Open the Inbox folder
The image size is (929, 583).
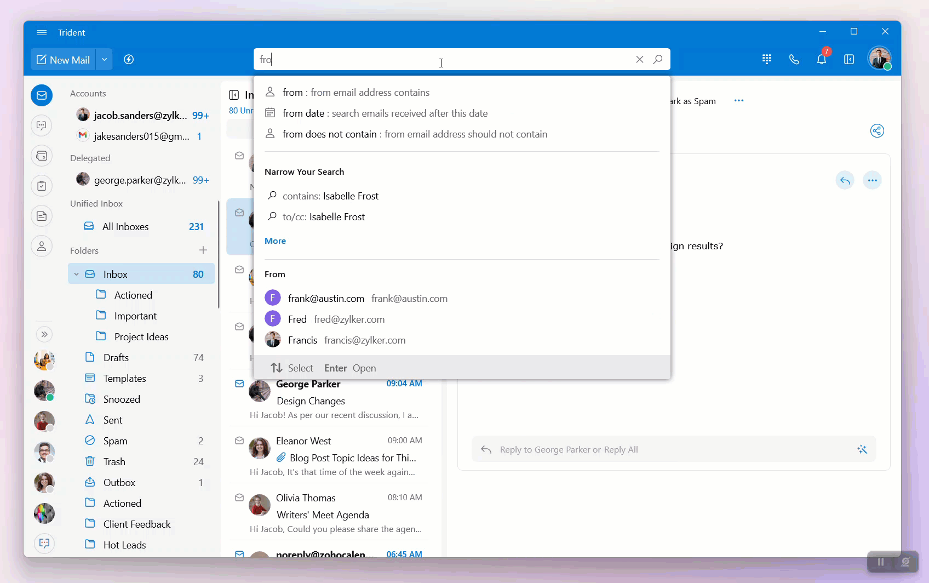[141, 274]
